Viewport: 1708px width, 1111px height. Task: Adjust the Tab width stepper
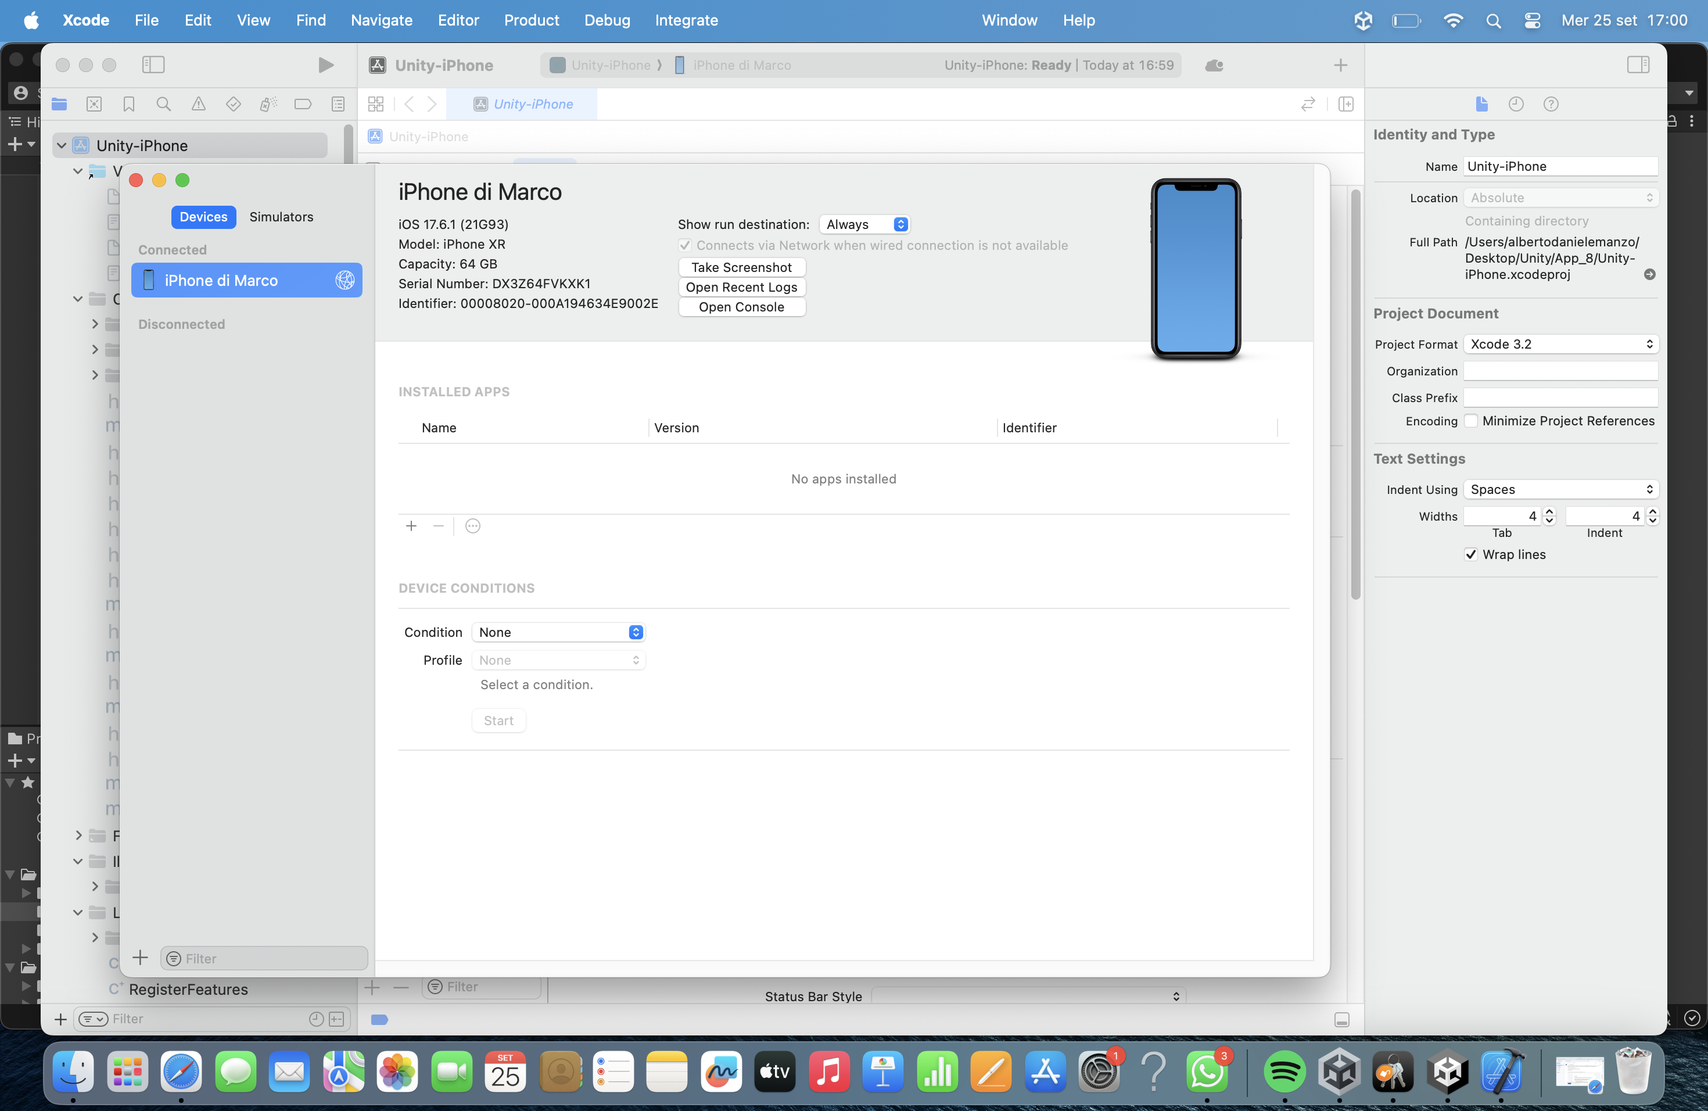click(x=1549, y=516)
